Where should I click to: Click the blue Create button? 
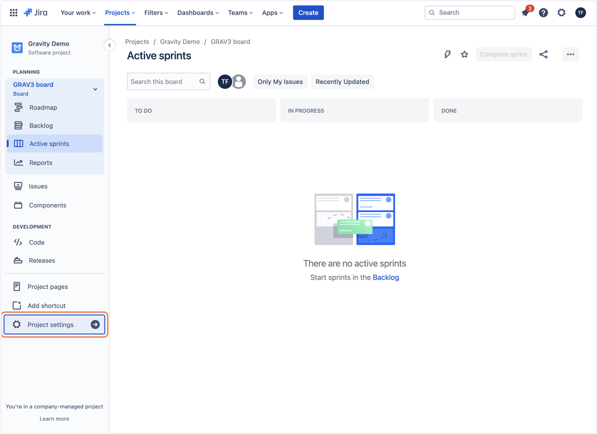[308, 12]
